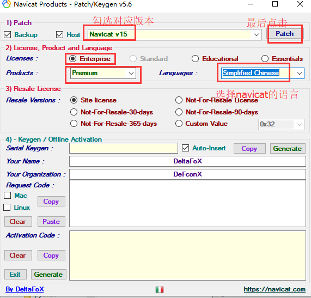This screenshot has width=311, height=298.
Task: Copy the Request Code
Action: tap(51, 202)
